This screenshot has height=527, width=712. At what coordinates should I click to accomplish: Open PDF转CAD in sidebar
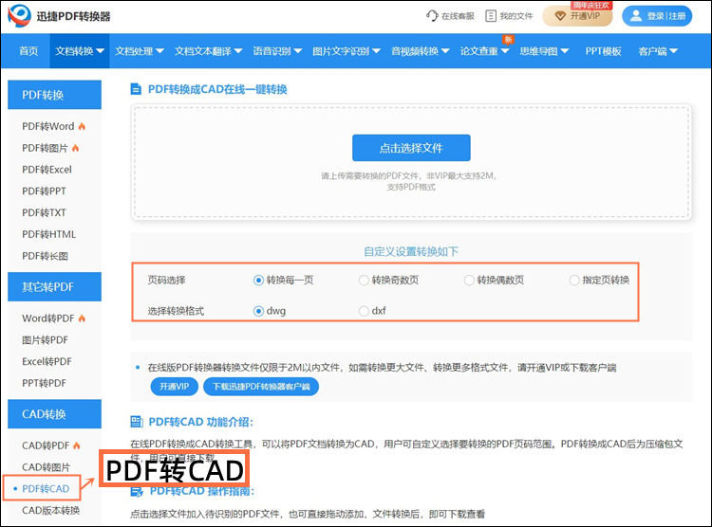(46, 489)
